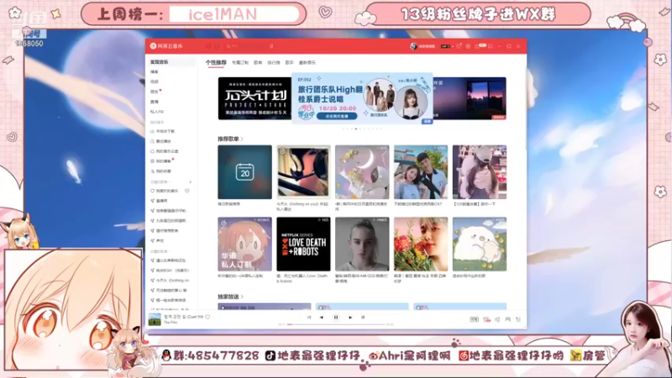Select 发现音乐 in the sidebar
Screen dimensions: 672x378
[x=171, y=62]
